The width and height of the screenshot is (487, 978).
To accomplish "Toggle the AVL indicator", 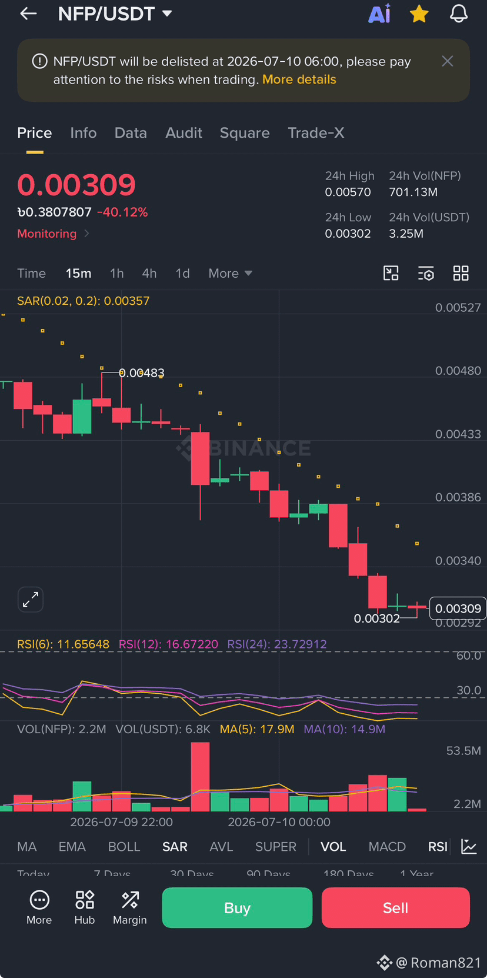I will pyautogui.click(x=221, y=847).
